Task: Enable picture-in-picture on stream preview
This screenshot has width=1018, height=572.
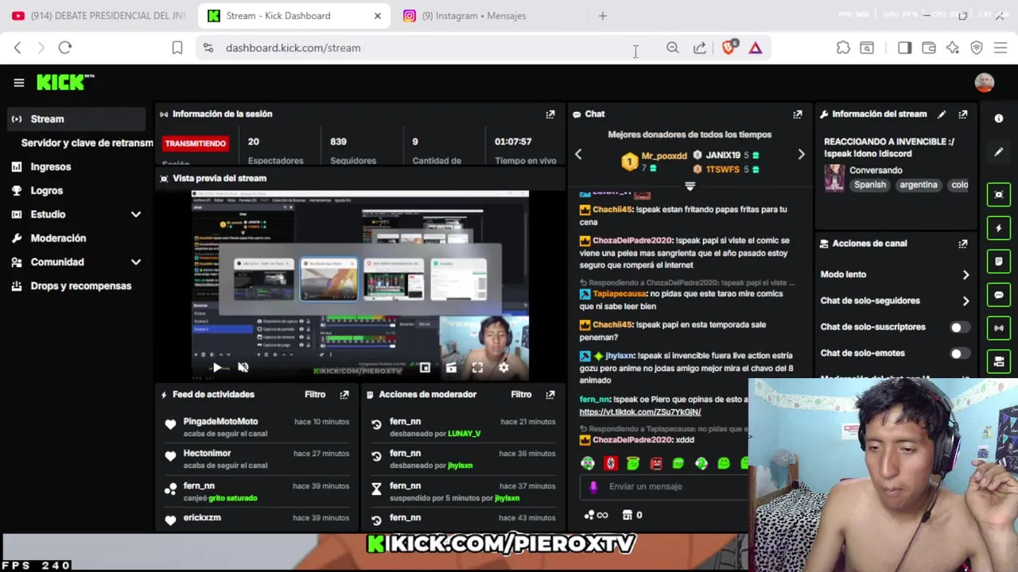Action: [x=425, y=368]
